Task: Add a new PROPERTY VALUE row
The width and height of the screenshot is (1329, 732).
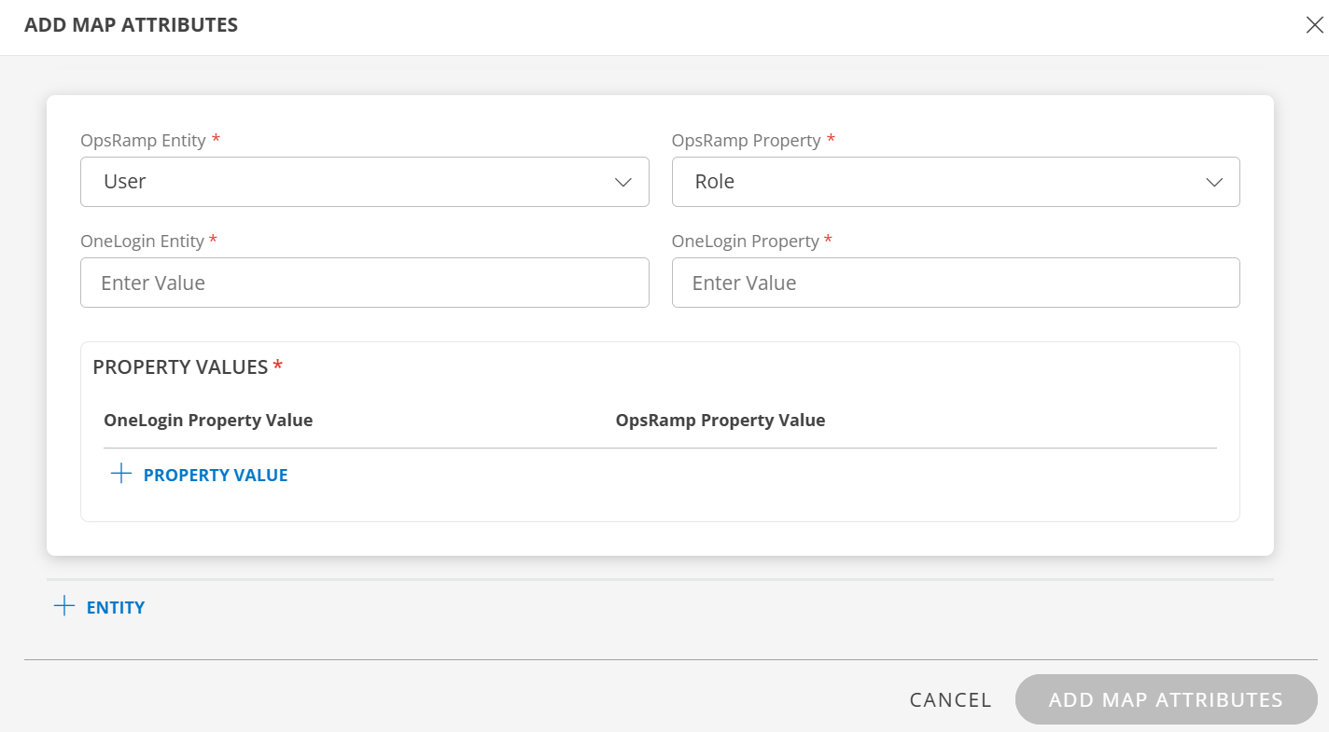Action: pos(215,476)
